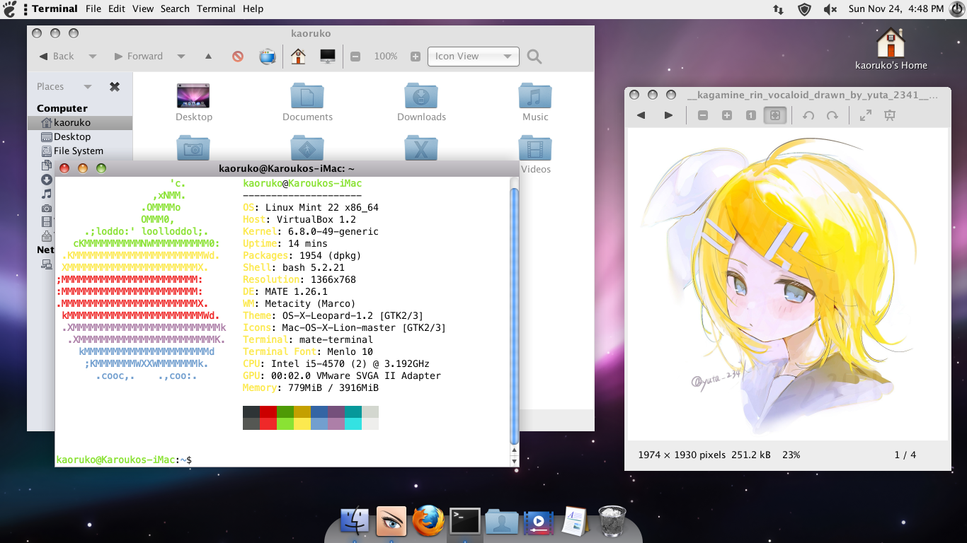This screenshot has width=967, height=543.
Task: Select the Desktop folder icon in file view
Action: pyautogui.click(x=194, y=102)
